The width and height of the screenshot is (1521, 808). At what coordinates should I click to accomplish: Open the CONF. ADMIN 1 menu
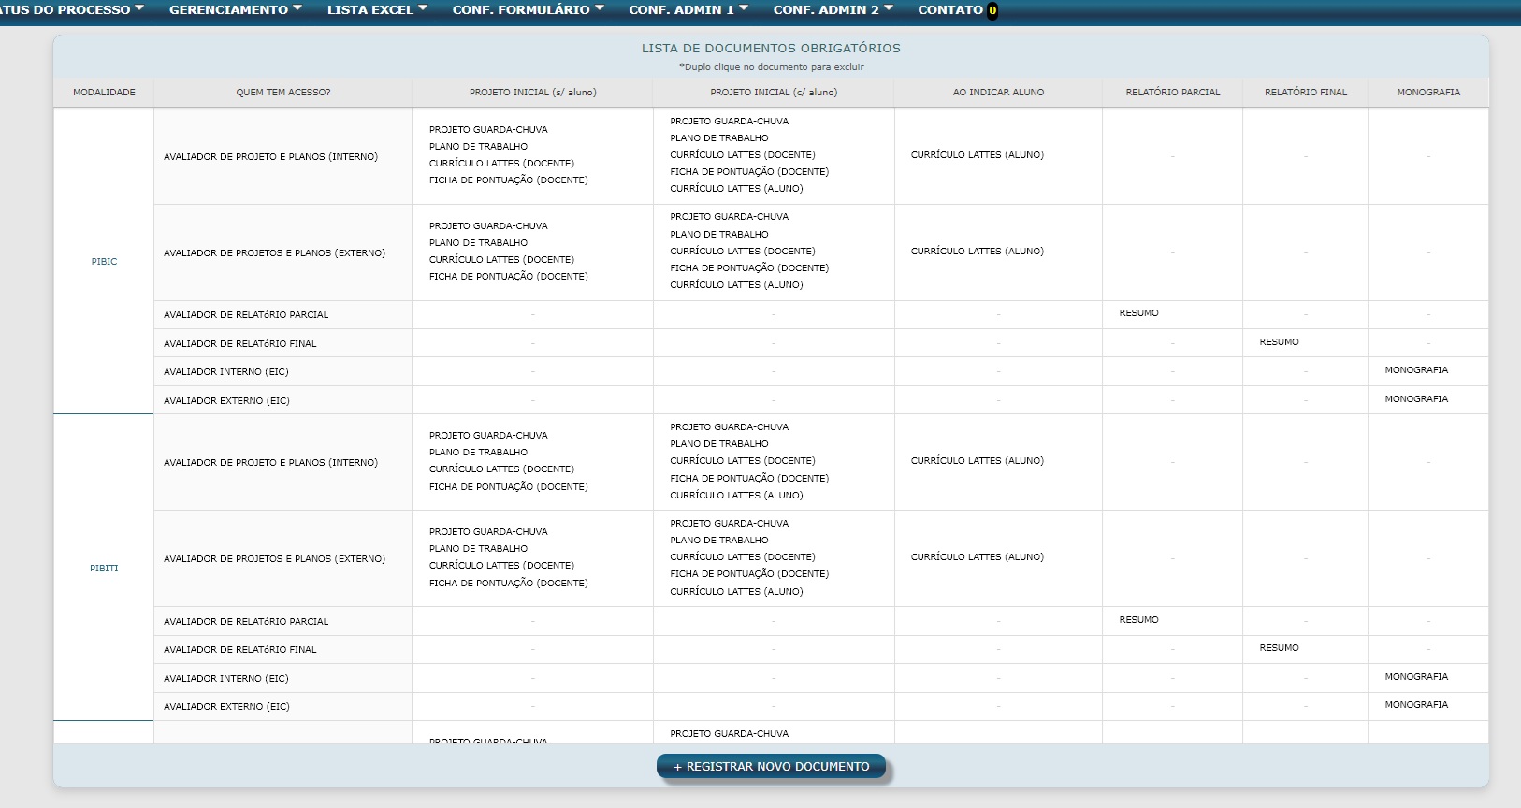tap(688, 10)
